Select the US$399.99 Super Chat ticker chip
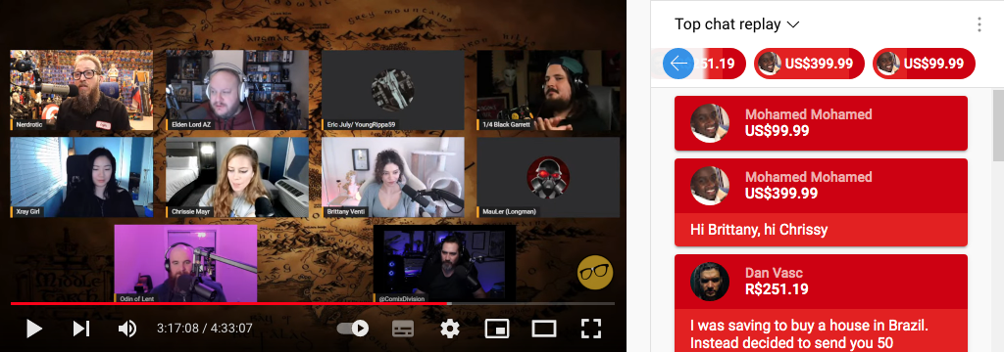This screenshot has height=352, width=1004. (809, 64)
